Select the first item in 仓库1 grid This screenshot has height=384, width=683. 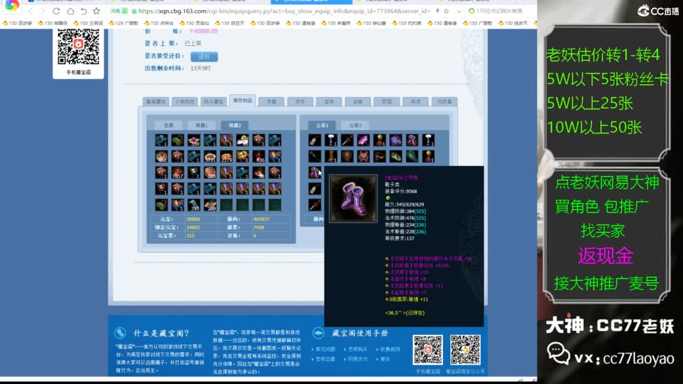[x=314, y=140]
